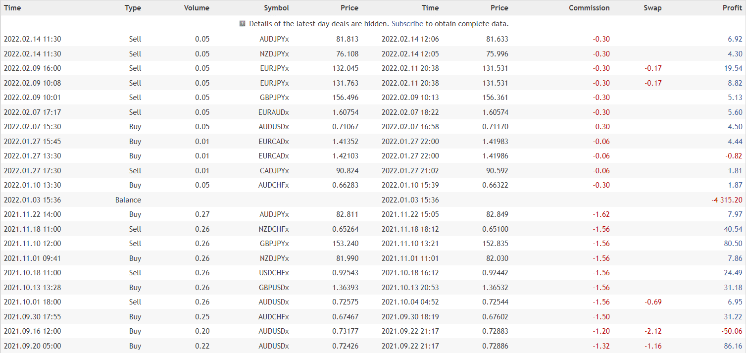Sort by the Type column header

(133, 8)
